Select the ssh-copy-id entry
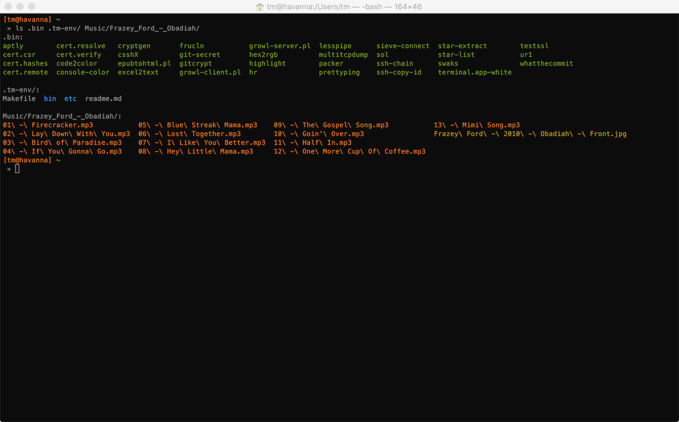The width and height of the screenshot is (679, 422). (399, 72)
